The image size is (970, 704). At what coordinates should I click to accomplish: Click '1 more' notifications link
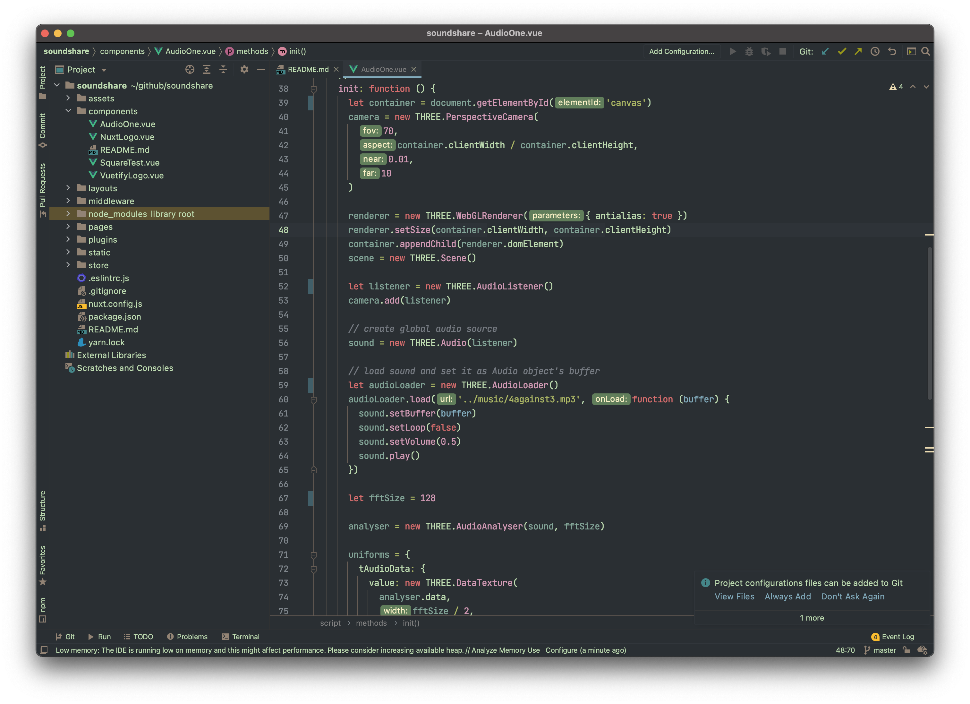coord(811,618)
